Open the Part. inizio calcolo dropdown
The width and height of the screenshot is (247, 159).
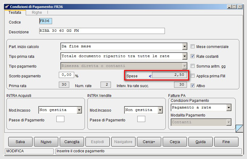(x=184, y=46)
